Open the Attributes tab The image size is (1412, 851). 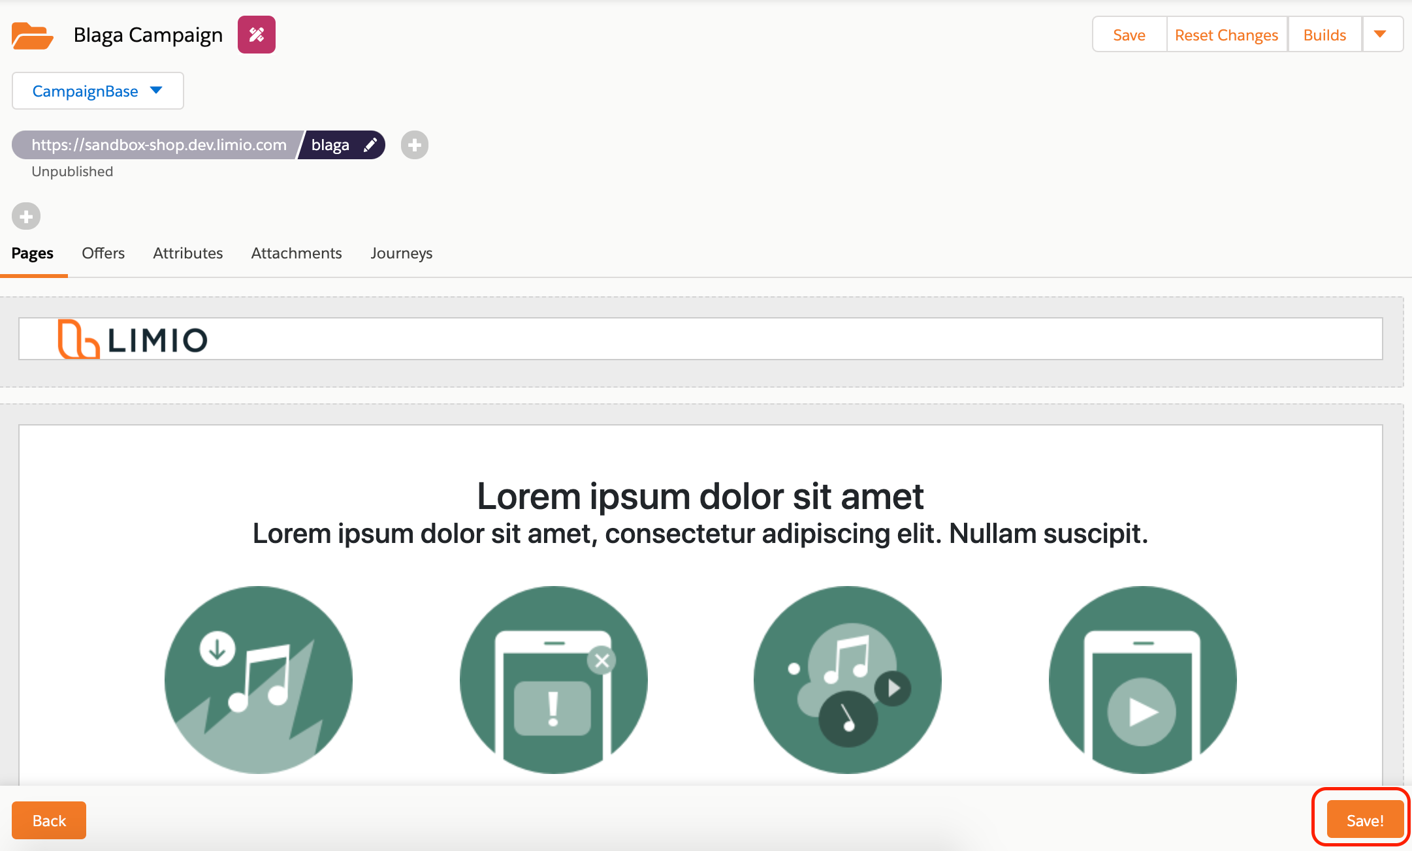(x=188, y=253)
